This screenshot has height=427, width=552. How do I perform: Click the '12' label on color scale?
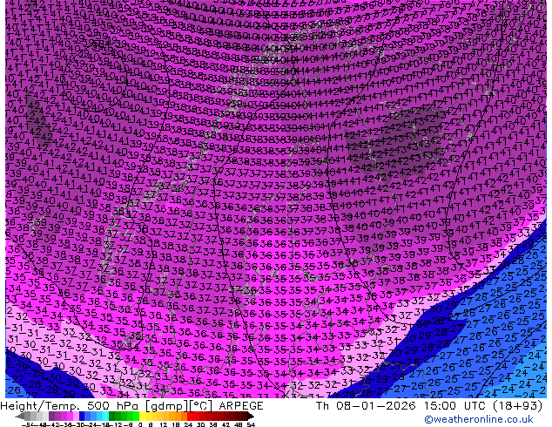point(163,424)
